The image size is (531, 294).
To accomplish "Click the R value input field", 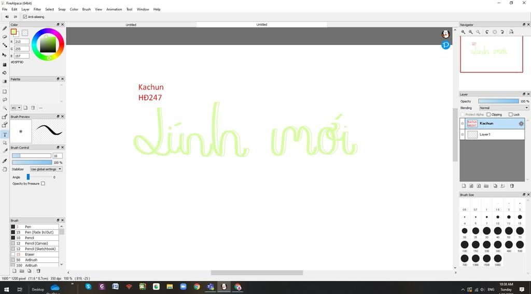I will pos(22,41).
